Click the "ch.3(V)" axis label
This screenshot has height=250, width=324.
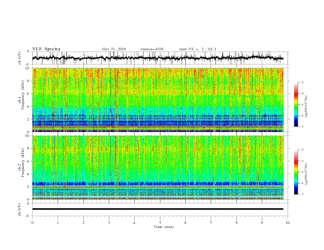coord(20,210)
